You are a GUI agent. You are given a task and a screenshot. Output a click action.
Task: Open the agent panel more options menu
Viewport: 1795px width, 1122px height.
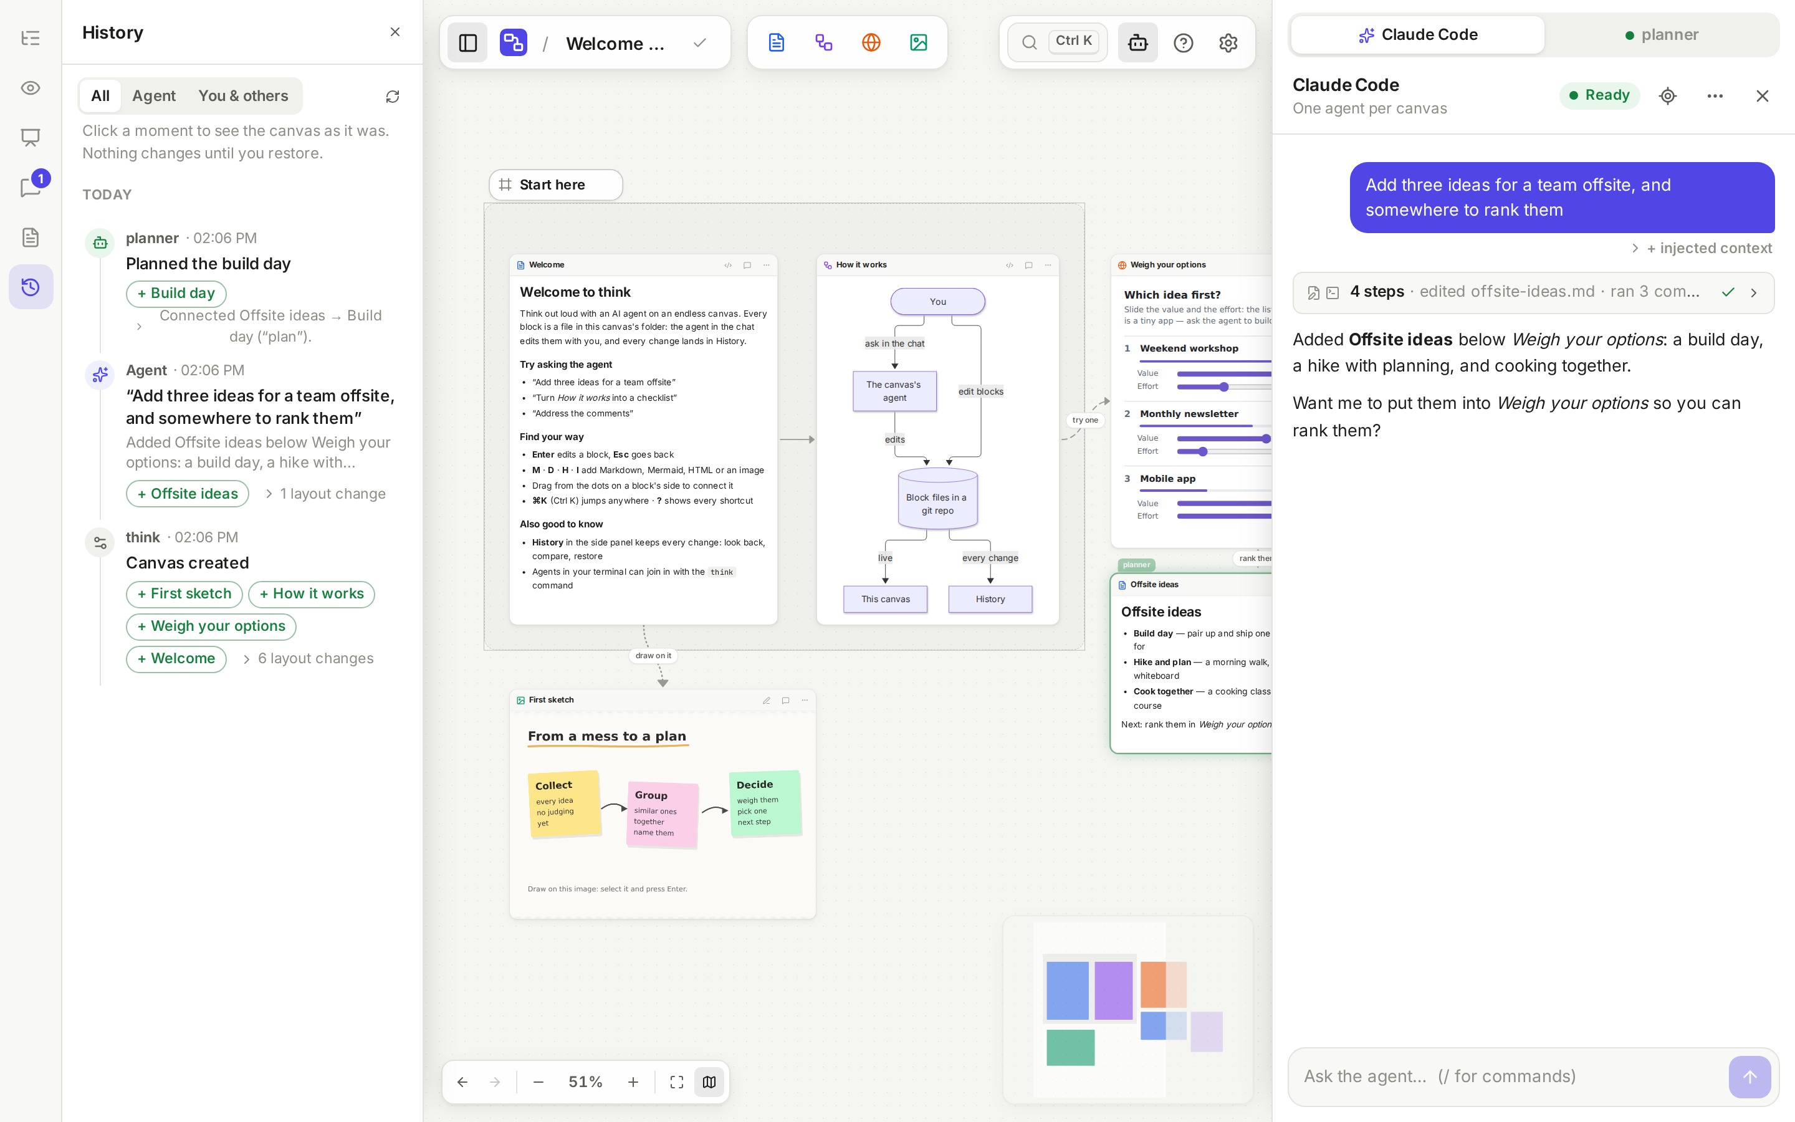(x=1715, y=96)
